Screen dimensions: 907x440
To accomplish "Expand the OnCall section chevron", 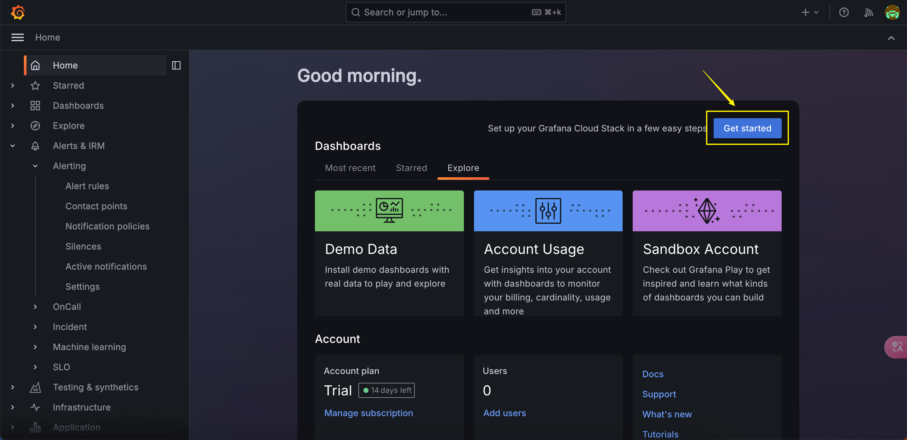I will click(35, 307).
